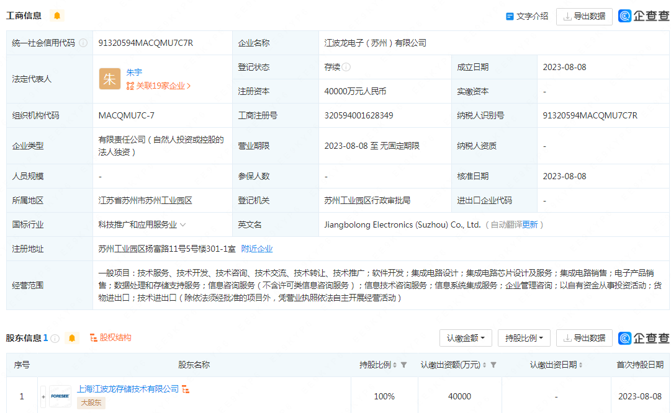671x413 pixels.
Task: Sort the table by 认缴出资额(万元) arrows
Action: [484, 365]
